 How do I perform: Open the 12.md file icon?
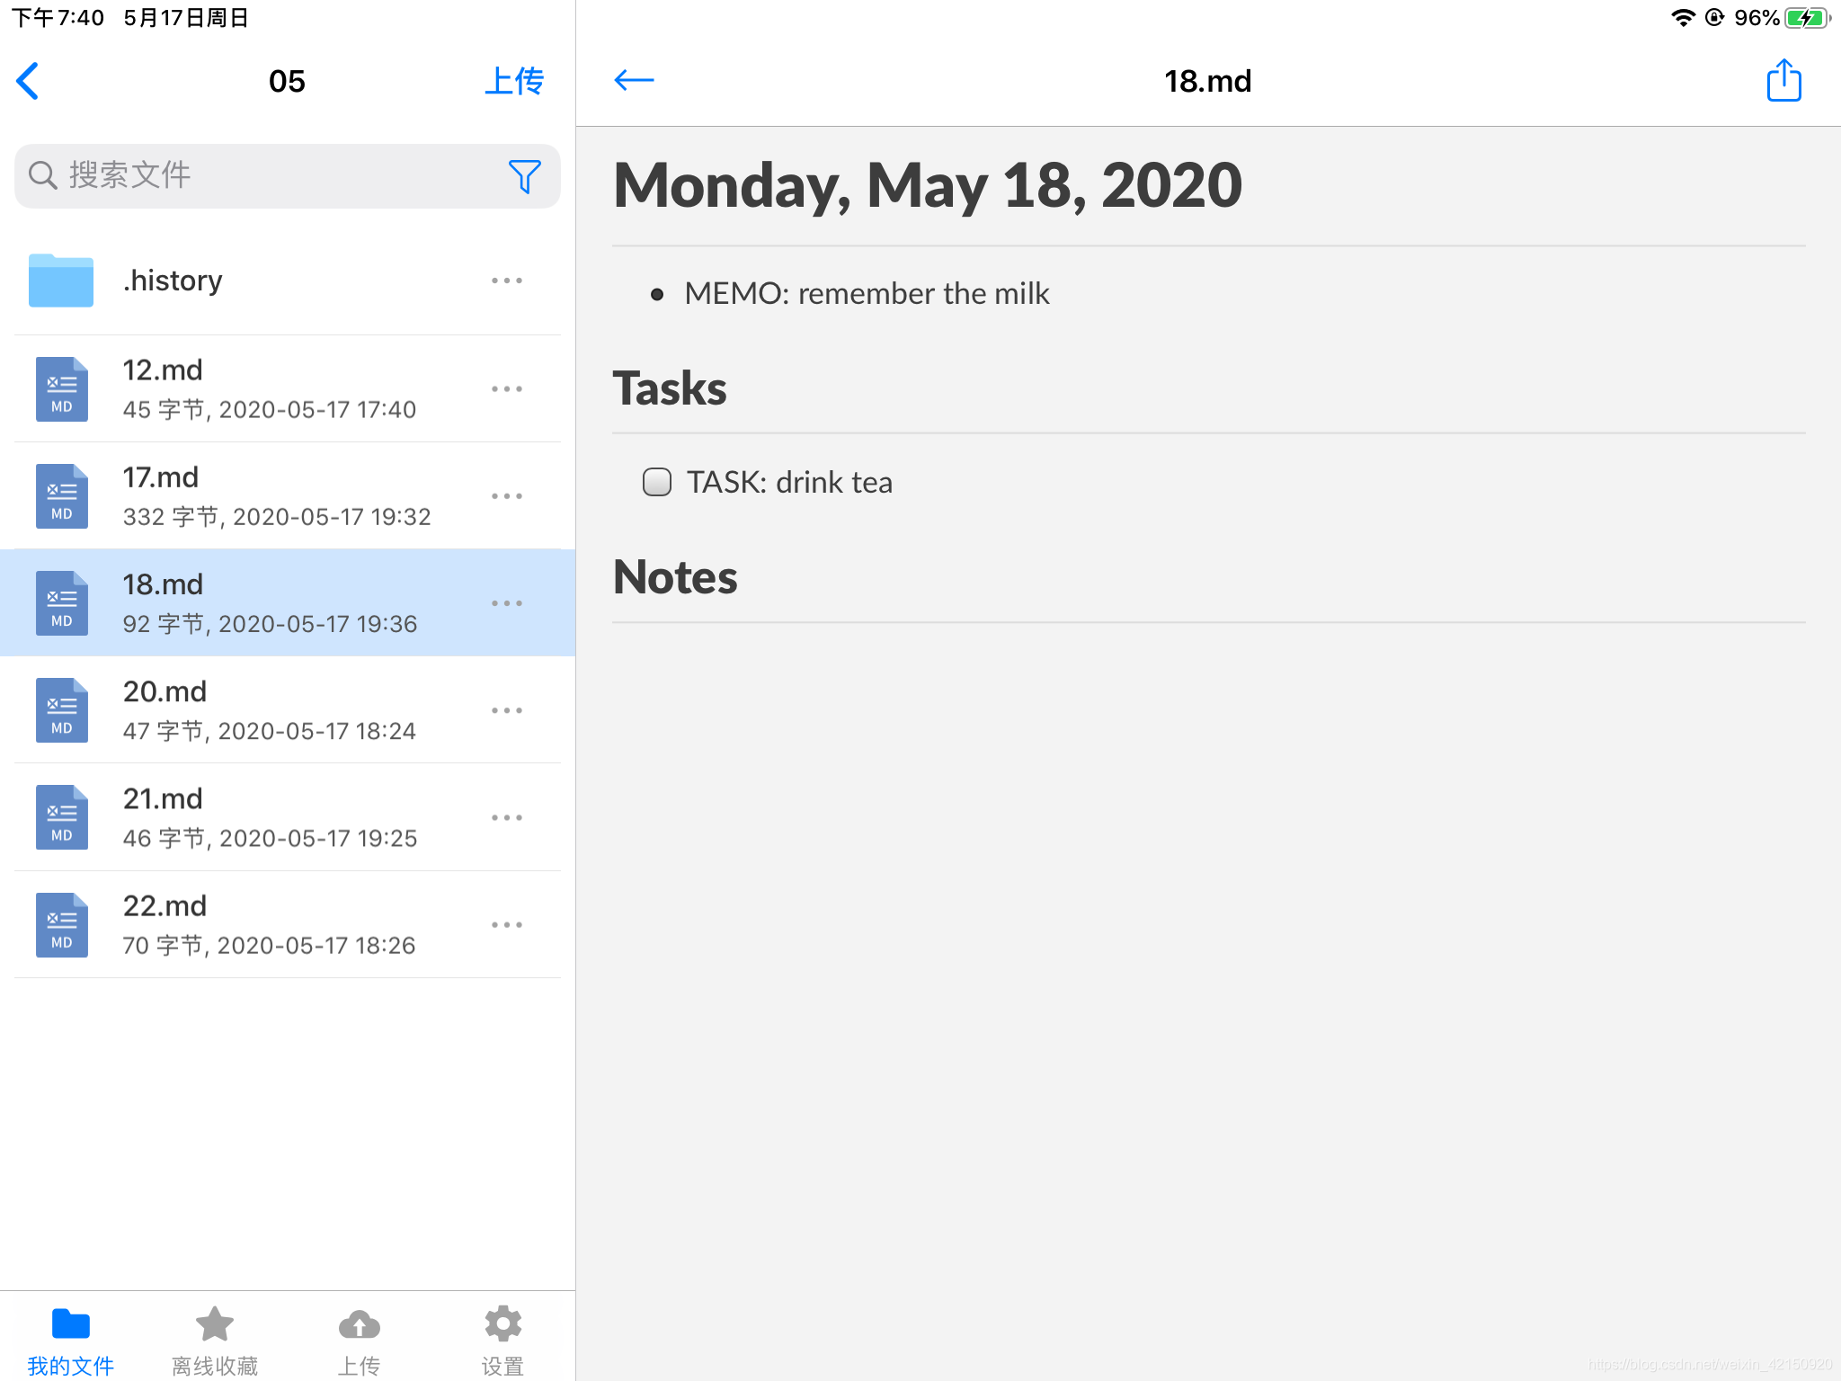coord(61,388)
